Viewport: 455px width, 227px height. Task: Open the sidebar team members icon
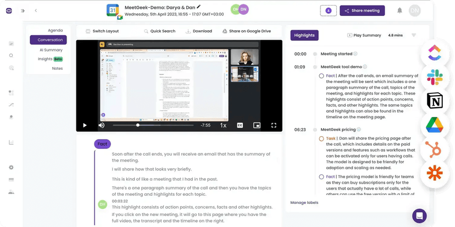(12, 192)
